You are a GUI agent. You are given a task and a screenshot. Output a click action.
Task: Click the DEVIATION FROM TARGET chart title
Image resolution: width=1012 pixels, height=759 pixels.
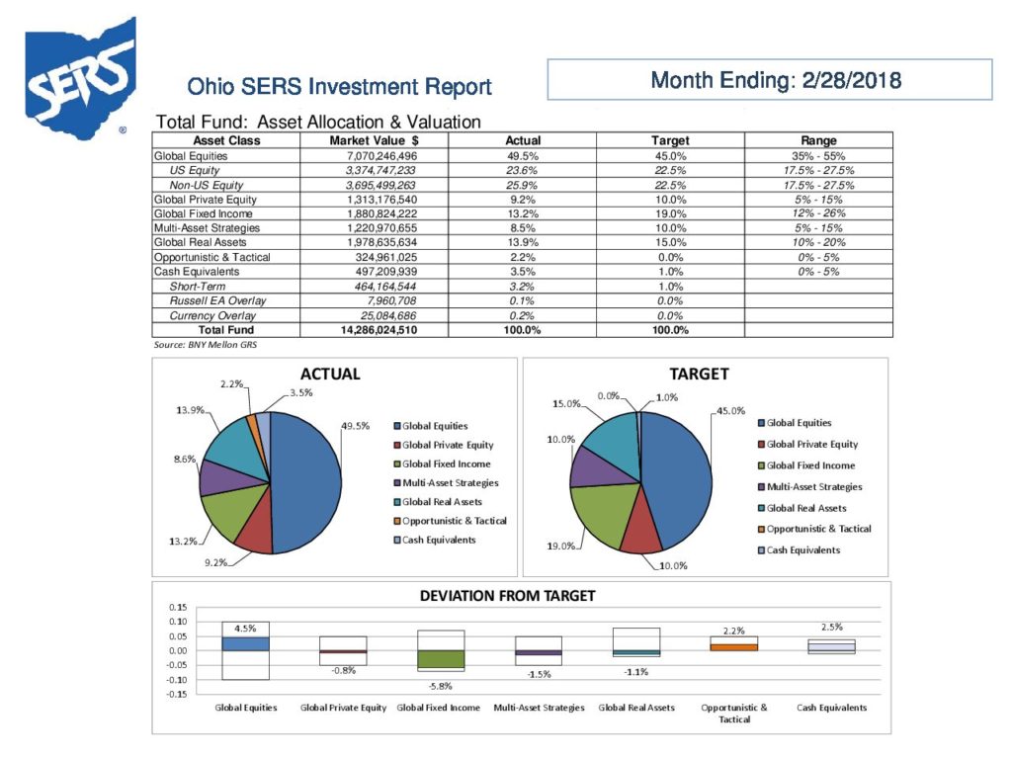pos(507,596)
